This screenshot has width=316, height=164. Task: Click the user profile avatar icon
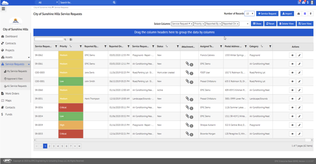click(x=312, y=2)
